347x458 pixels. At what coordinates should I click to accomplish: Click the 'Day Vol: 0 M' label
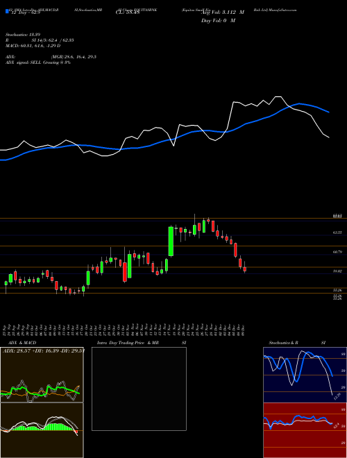point(218,20)
